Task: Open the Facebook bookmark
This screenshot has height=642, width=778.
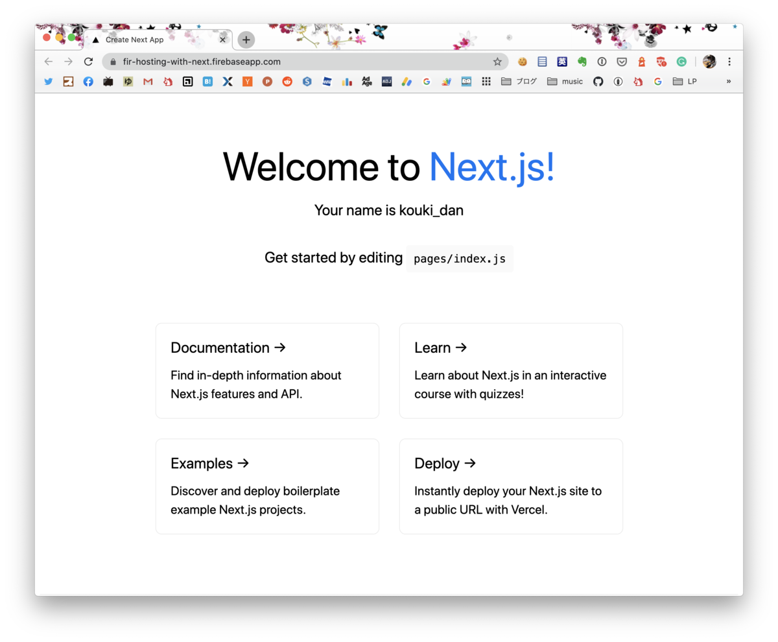Action: point(88,82)
